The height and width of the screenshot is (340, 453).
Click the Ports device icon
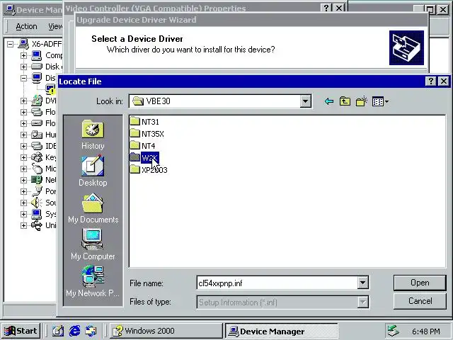tap(37, 191)
